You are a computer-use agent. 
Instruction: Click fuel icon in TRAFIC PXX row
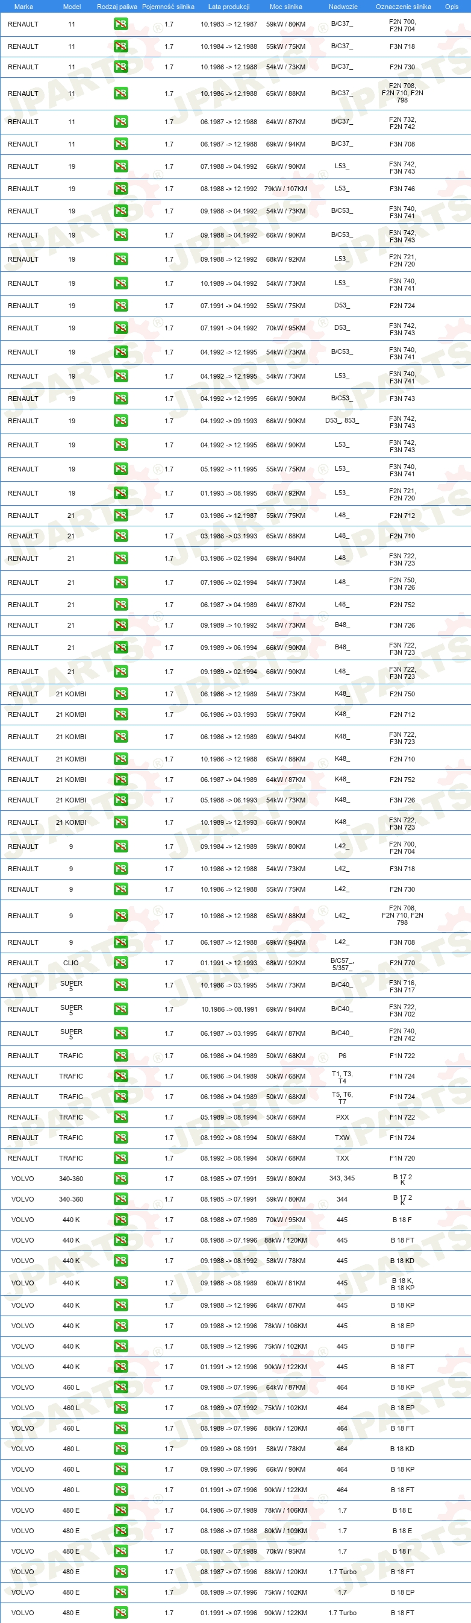121,1117
